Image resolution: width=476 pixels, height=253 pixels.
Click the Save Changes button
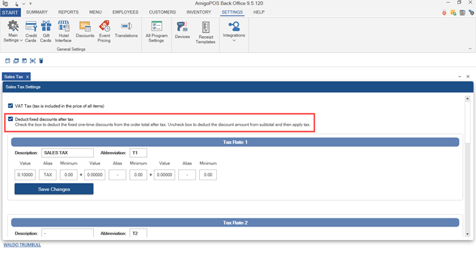click(x=54, y=189)
